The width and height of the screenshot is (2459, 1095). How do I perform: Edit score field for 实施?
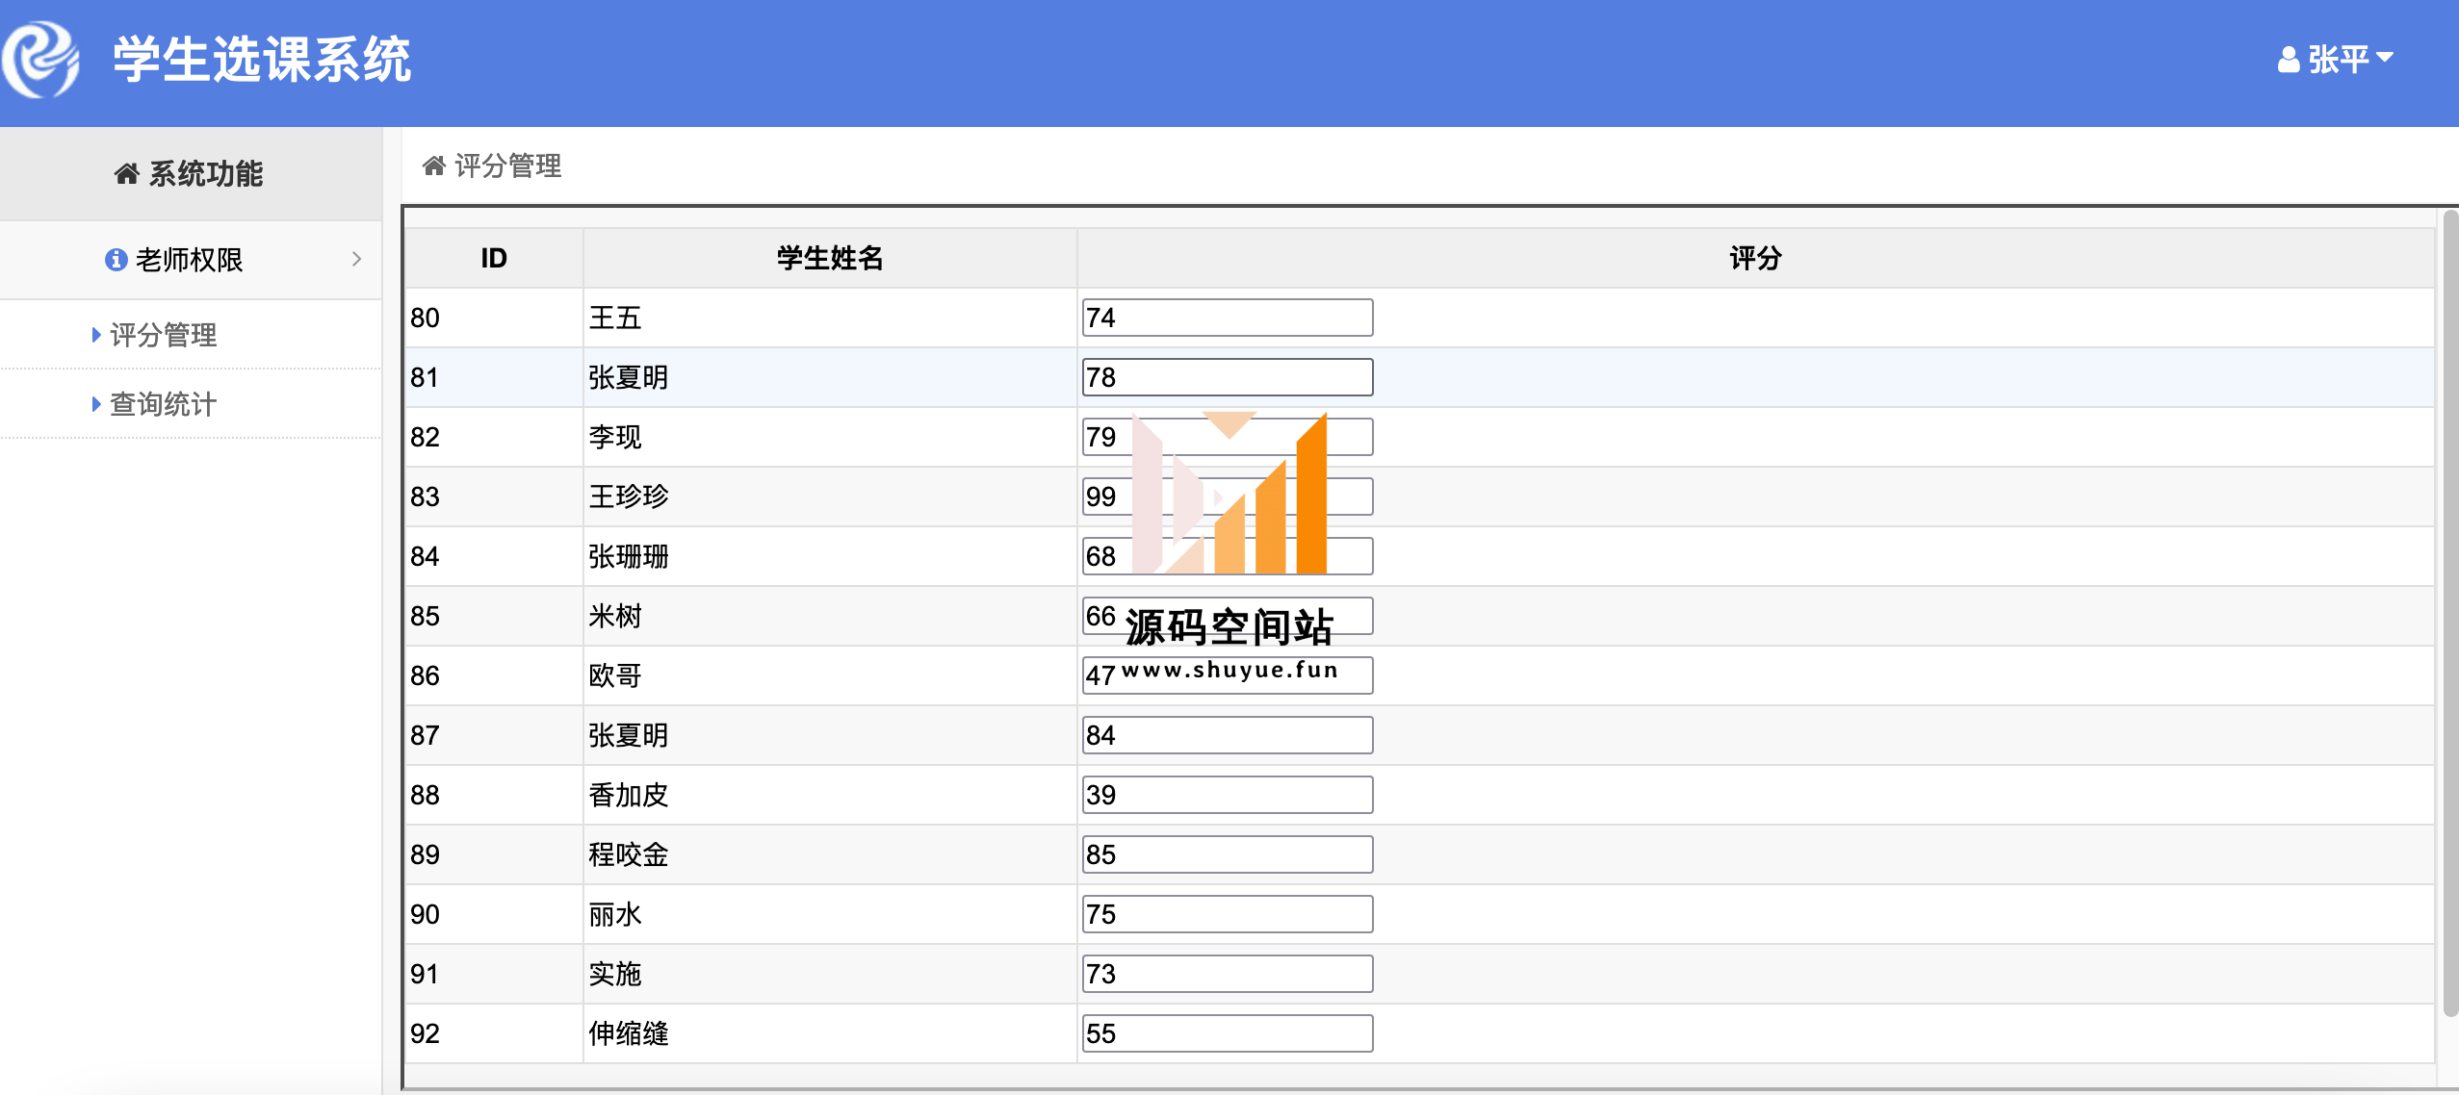click(x=1228, y=974)
